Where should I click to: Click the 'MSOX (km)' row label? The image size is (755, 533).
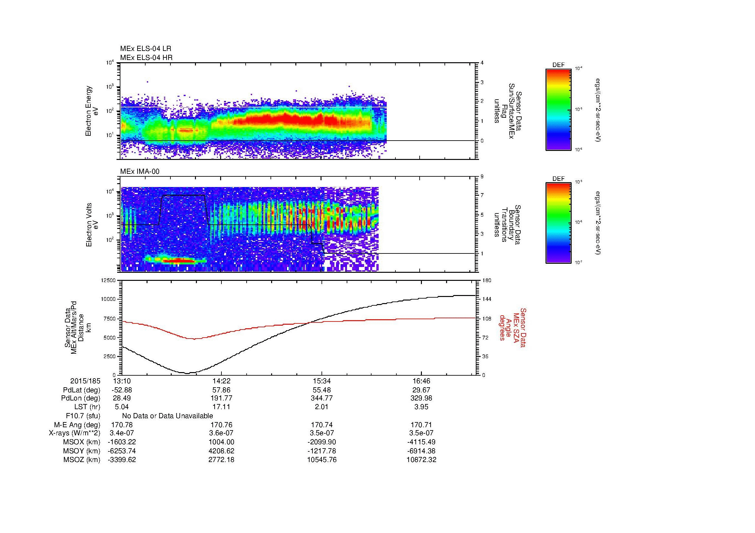point(82,442)
